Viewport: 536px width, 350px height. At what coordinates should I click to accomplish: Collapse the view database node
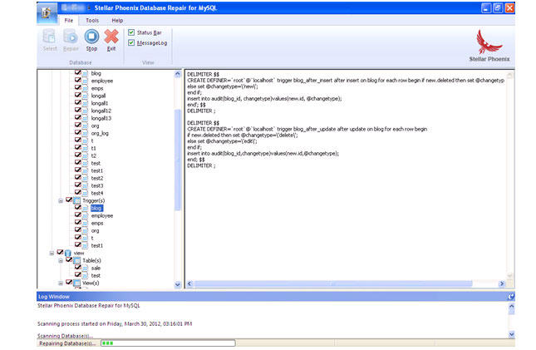click(x=52, y=254)
